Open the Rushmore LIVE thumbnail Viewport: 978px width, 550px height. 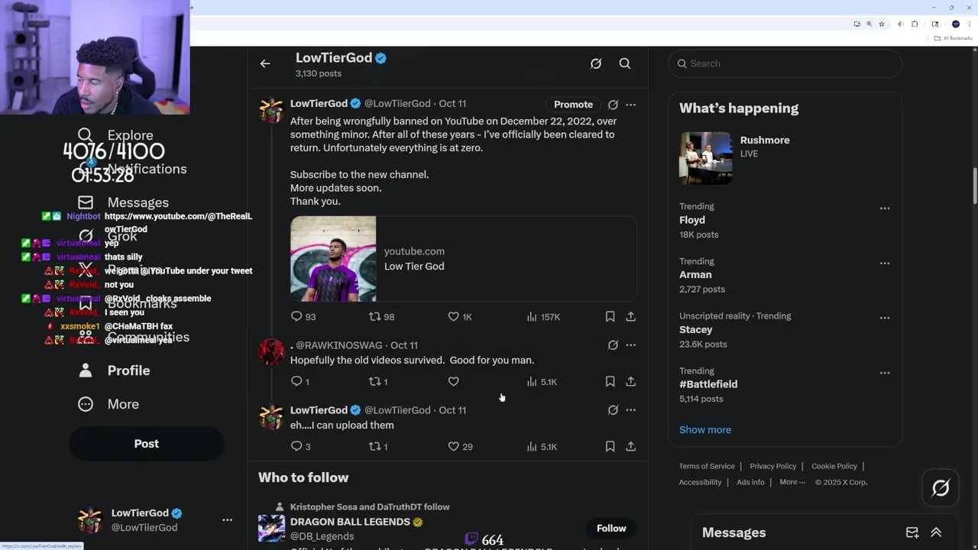(706, 158)
